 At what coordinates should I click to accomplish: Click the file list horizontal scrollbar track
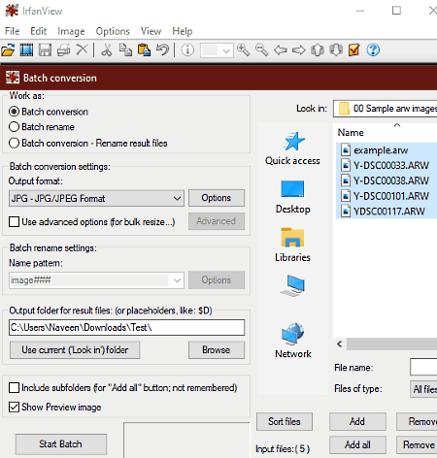pyautogui.click(x=391, y=344)
